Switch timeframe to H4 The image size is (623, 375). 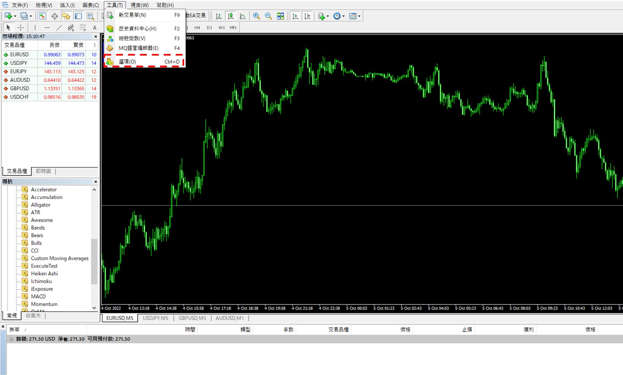click(x=197, y=28)
